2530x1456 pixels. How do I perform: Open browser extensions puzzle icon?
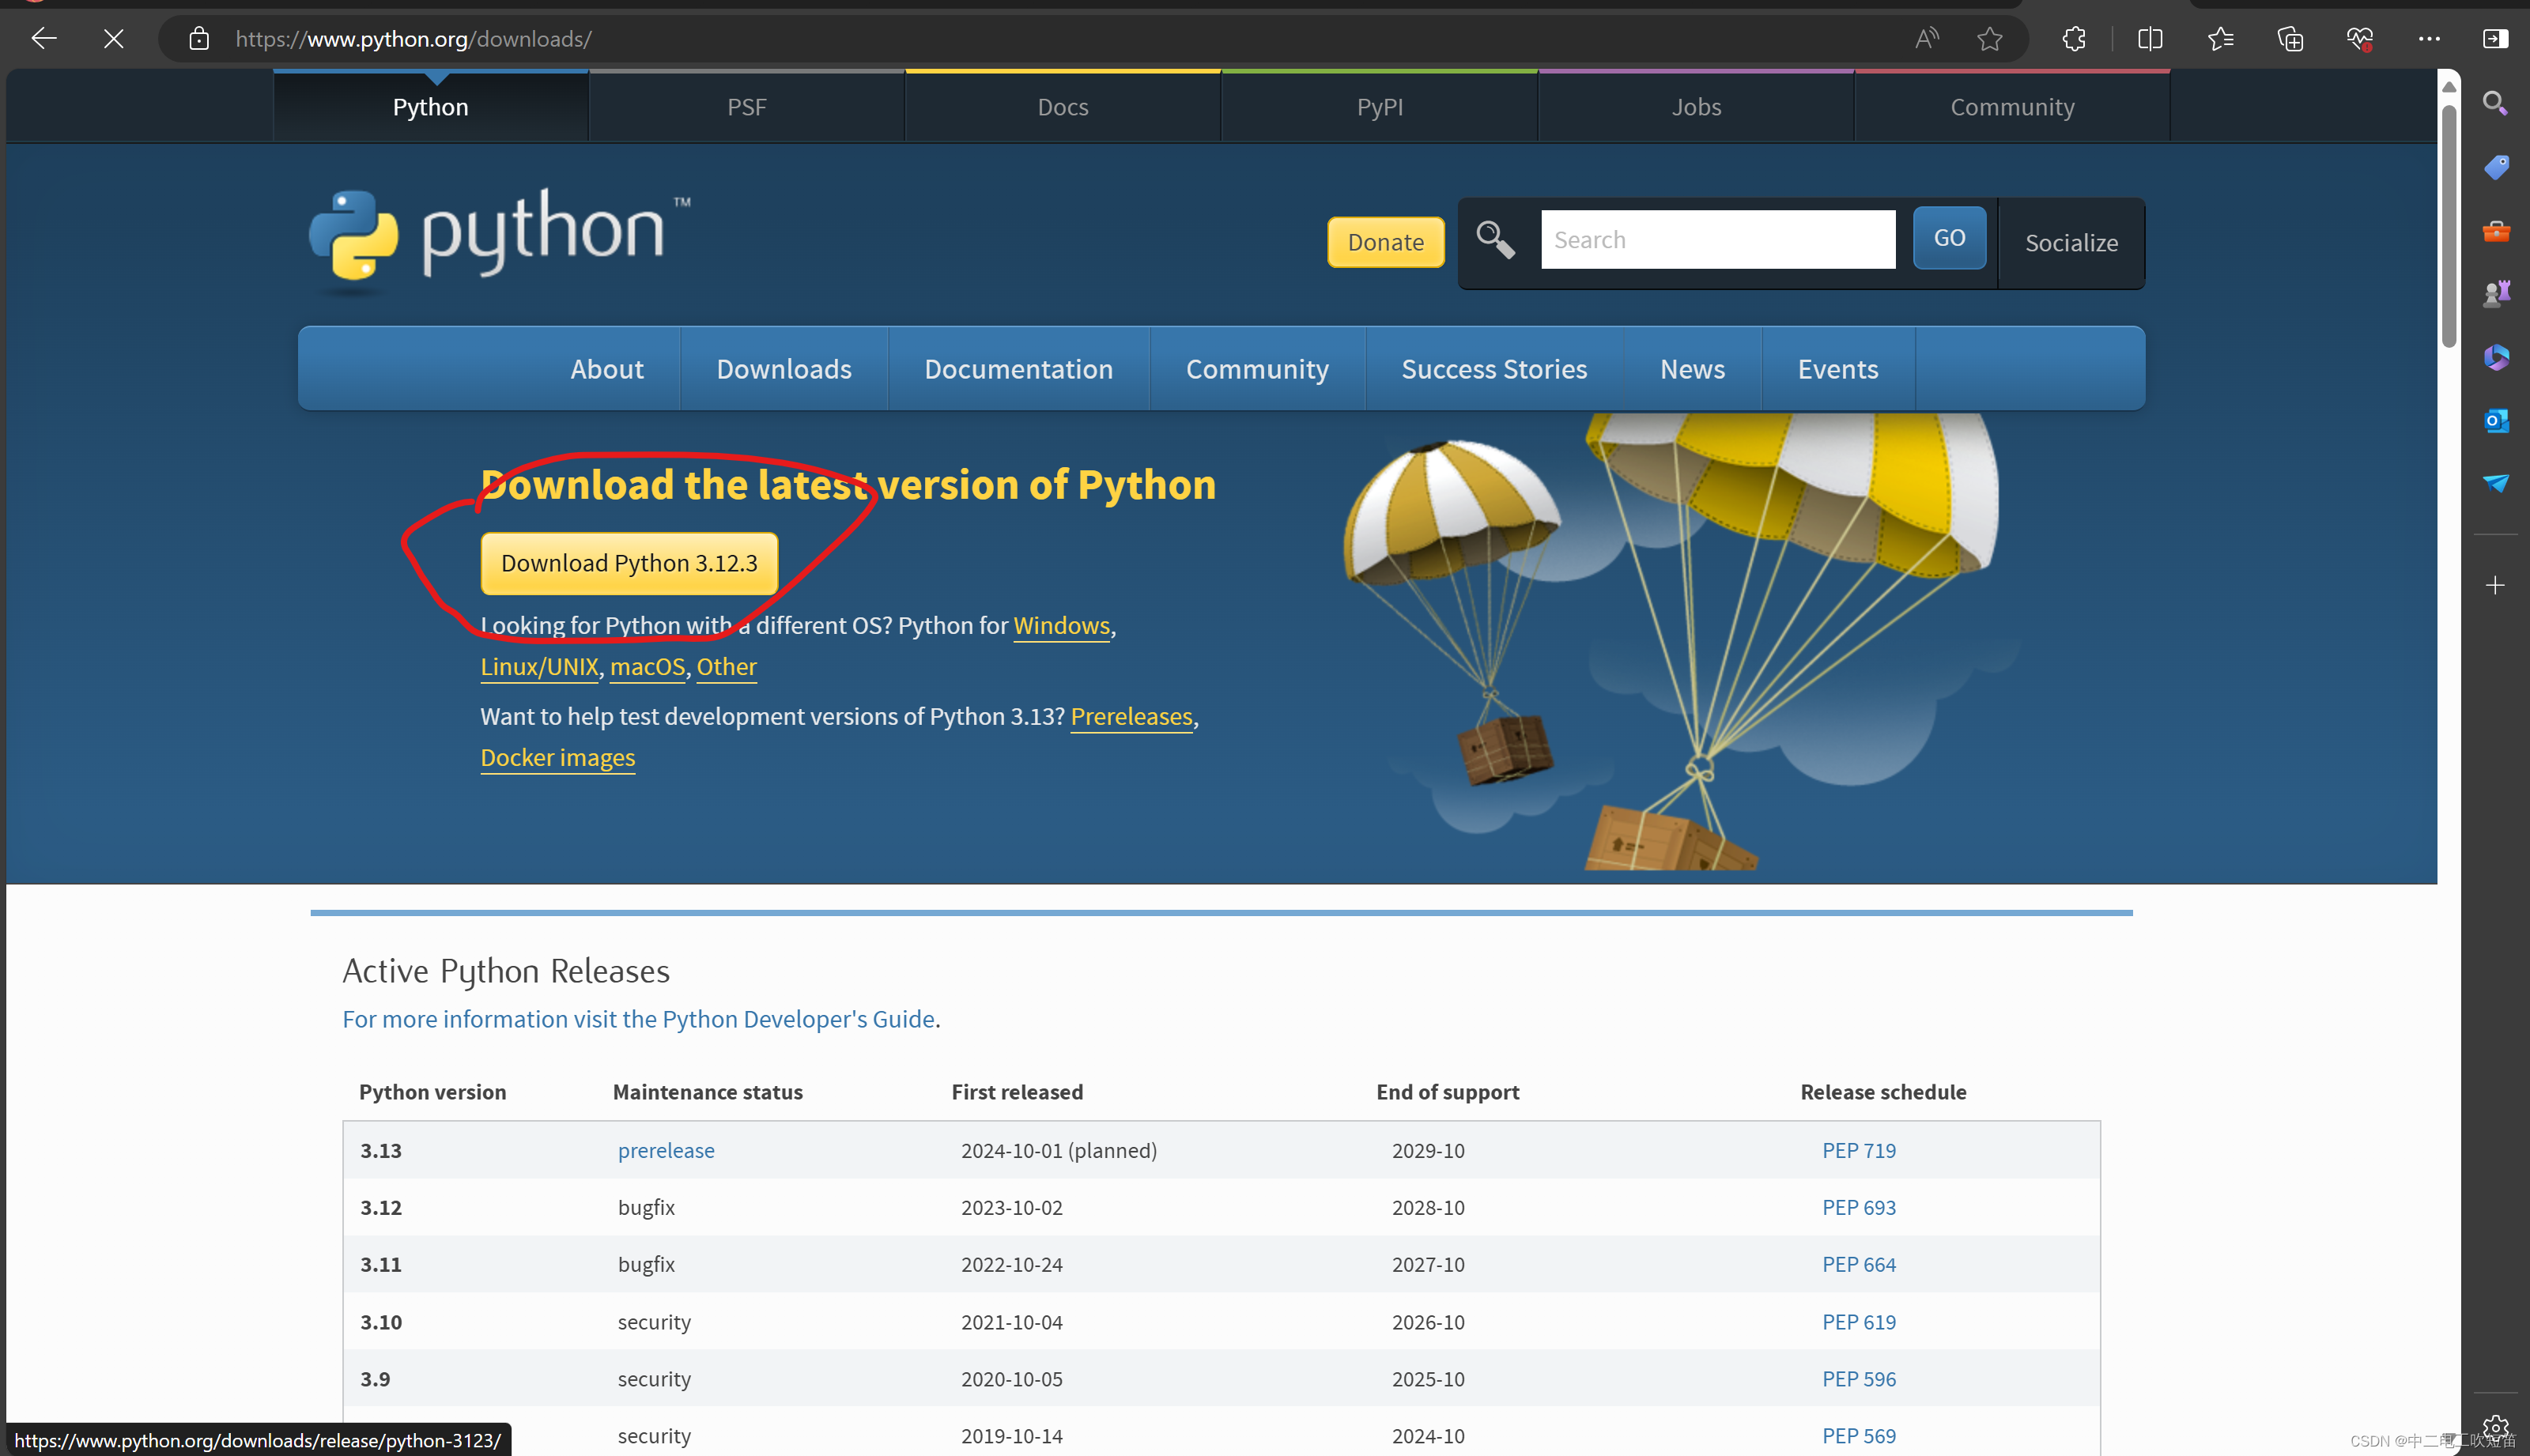tap(2074, 38)
